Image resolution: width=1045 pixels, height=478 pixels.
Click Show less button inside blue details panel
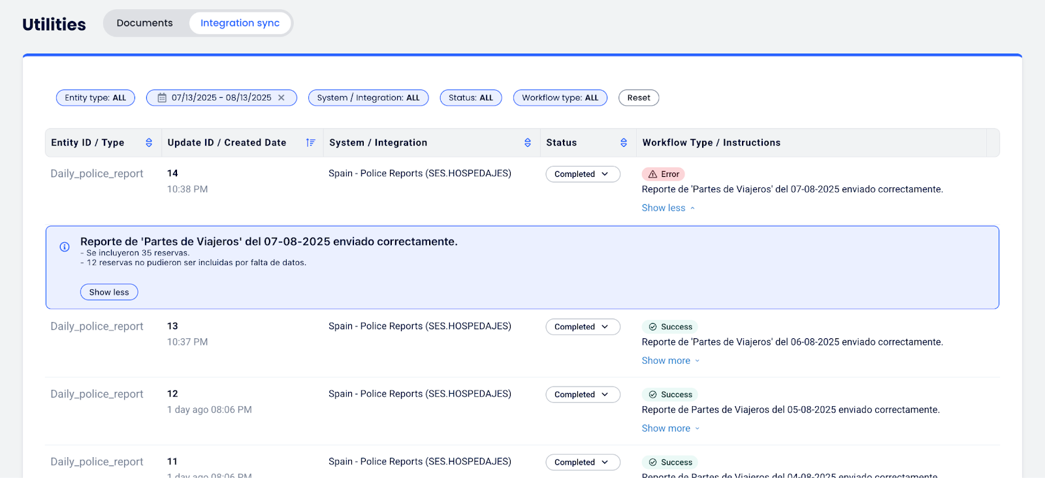point(109,292)
